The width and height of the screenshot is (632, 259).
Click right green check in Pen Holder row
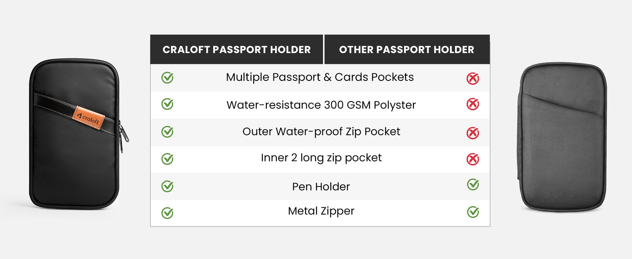click(473, 184)
